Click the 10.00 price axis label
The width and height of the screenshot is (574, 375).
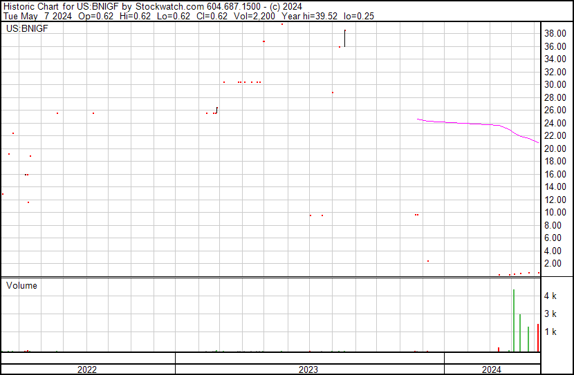pyautogui.click(x=555, y=212)
